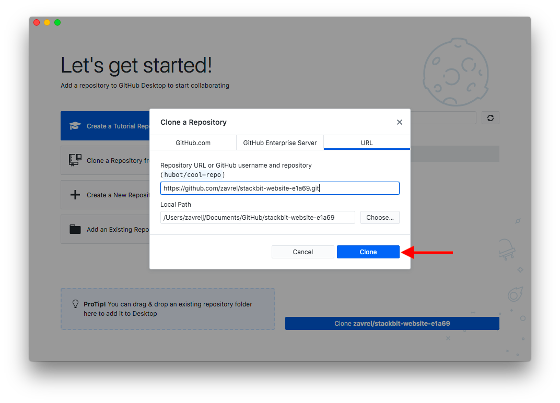Select the URL tab
560x403 pixels.
coord(367,143)
